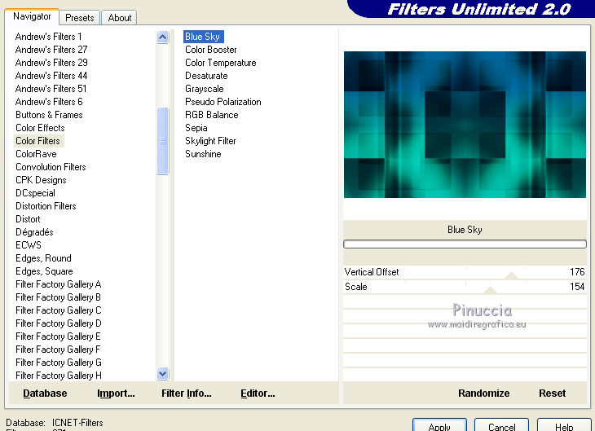The width and height of the screenshot is (595, 431).
Task: Select ECWS category
Action: tap(29, 244)
